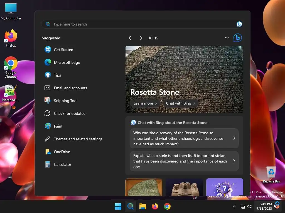The height and width of the screenshot is (213, 285).
Task: Select Notepad++ desktop shortcut
Action: pos(11,93)
